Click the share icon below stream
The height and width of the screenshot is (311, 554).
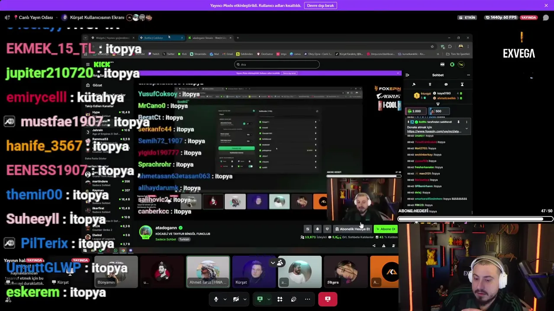(x=374, y=246)
